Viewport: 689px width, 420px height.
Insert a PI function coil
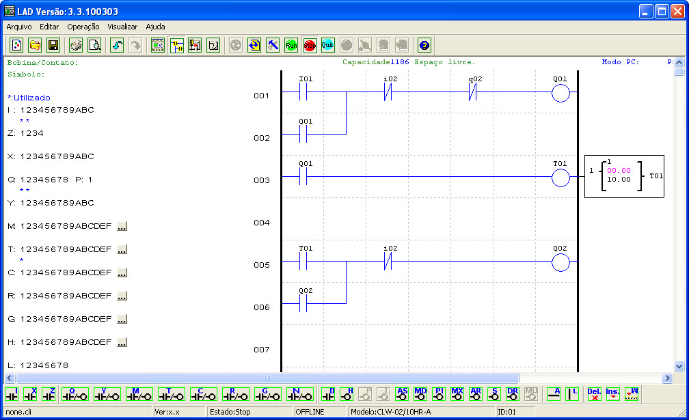tap(439, 394)
